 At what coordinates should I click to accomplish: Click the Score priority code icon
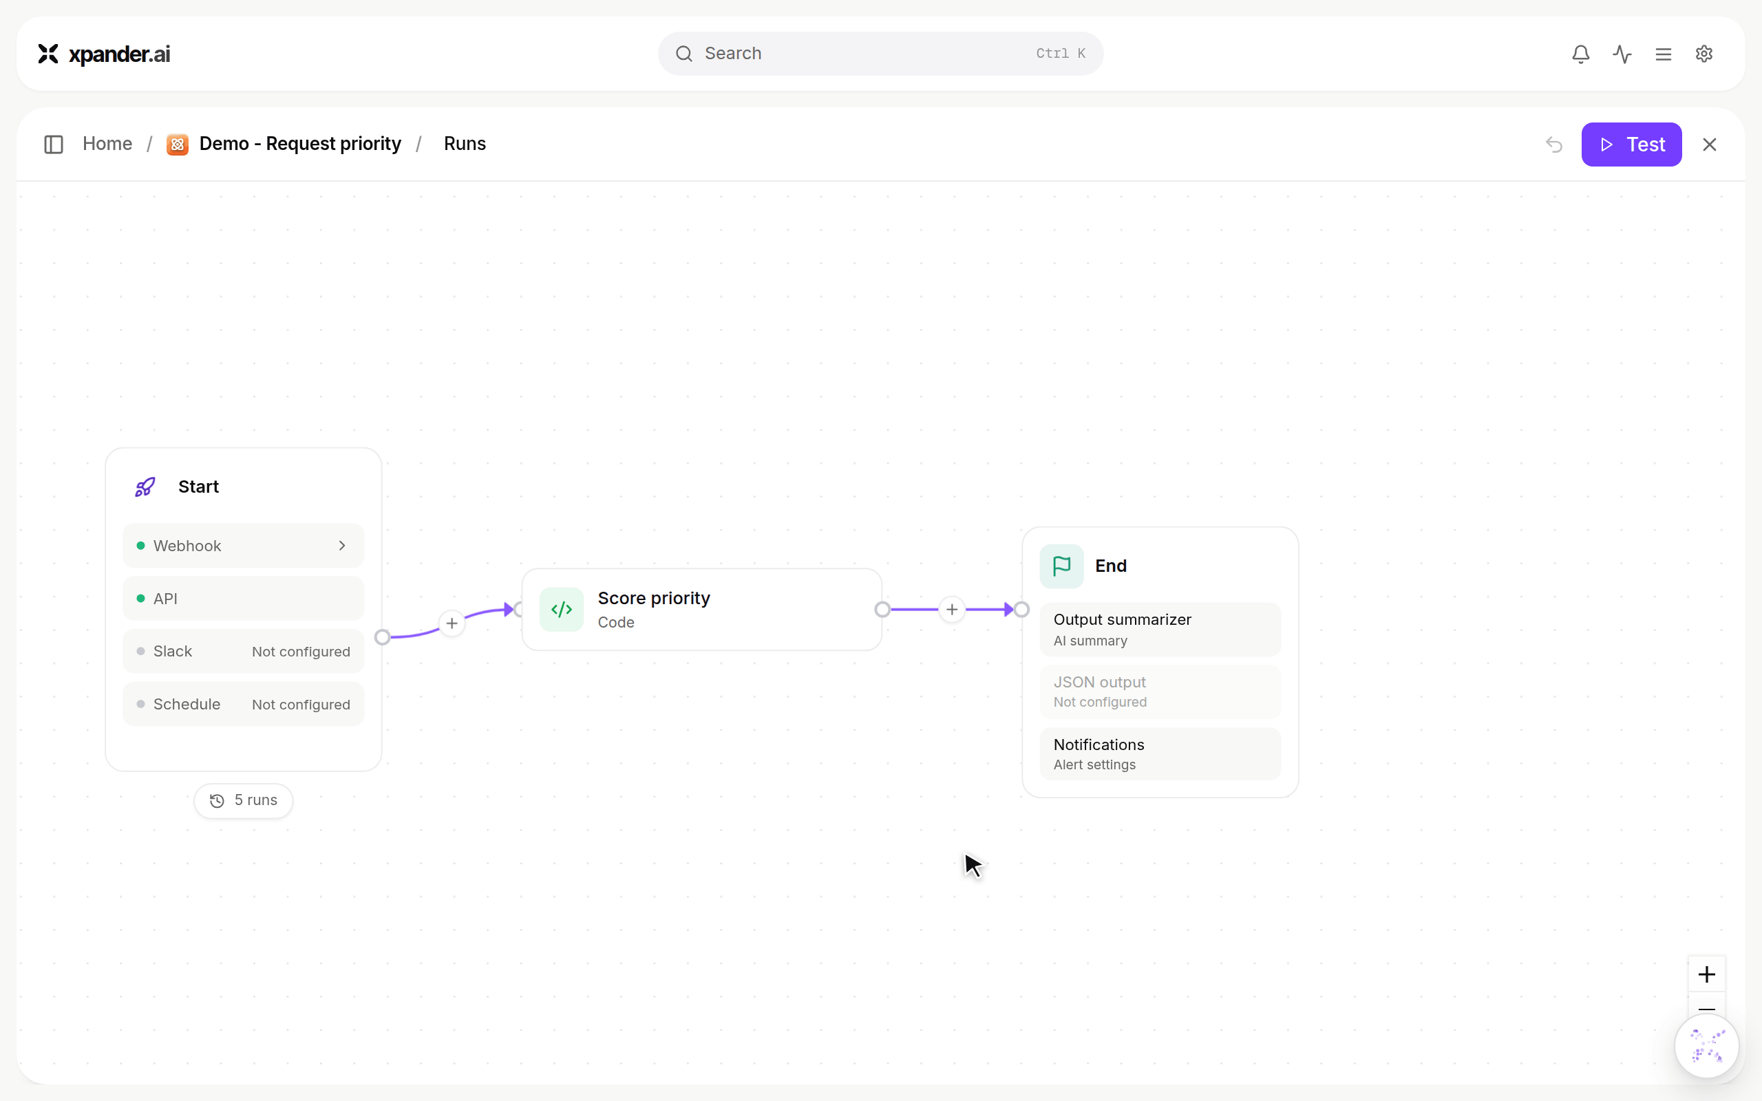tap(562, 610)
